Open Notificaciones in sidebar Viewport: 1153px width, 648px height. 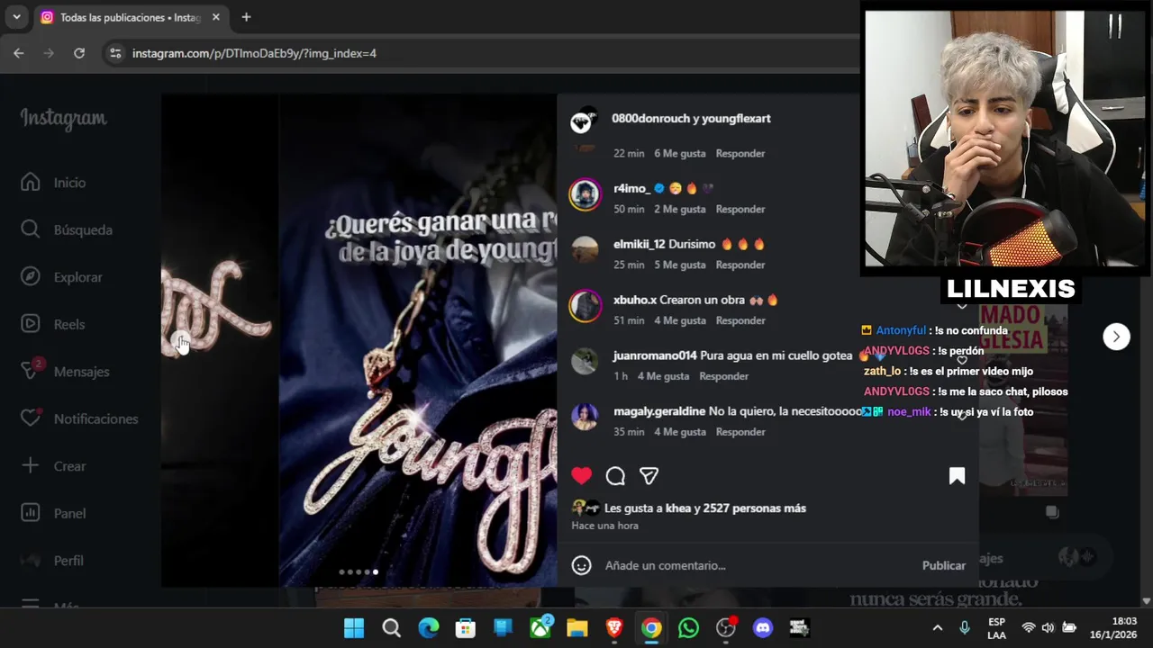[95, 418]
